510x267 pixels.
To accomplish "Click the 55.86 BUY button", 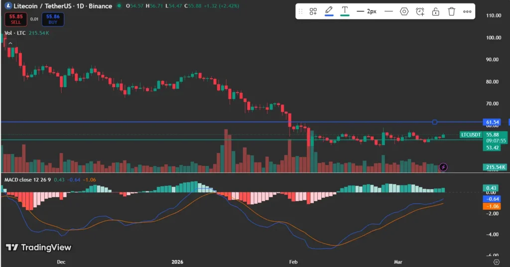I will click(53, 19).
